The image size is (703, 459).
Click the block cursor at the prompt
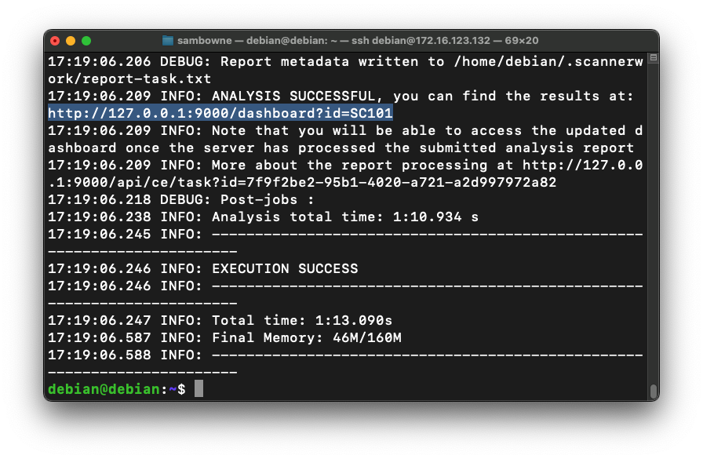pyautogui.click(x=199, y=389)
